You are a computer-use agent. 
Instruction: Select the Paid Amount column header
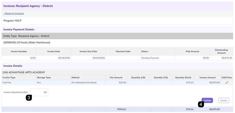pos(192,52)
